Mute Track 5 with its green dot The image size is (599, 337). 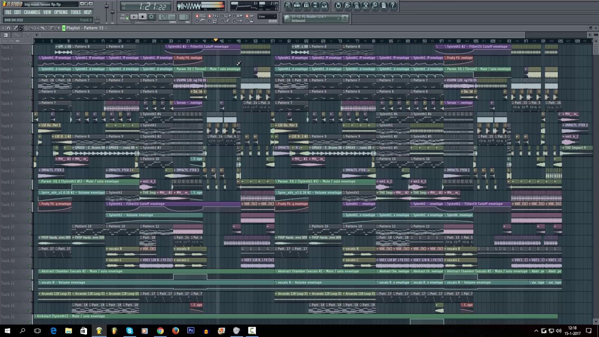[x=29, y=97]
